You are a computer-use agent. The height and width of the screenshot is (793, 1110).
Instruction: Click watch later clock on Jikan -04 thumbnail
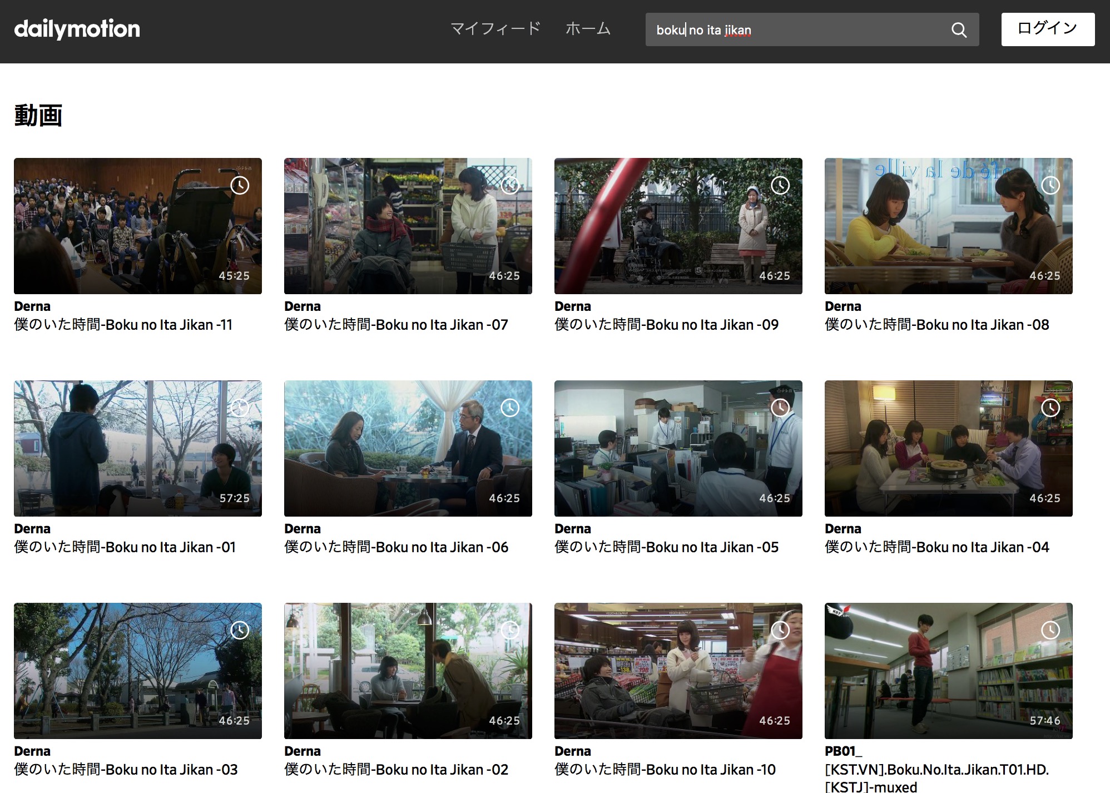tap(1050, 408)
